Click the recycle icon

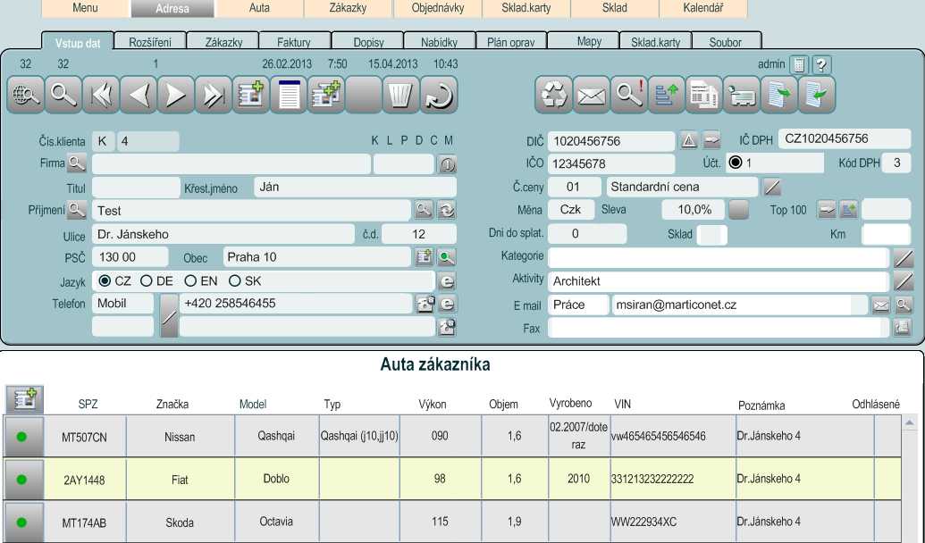coord(553,95)
